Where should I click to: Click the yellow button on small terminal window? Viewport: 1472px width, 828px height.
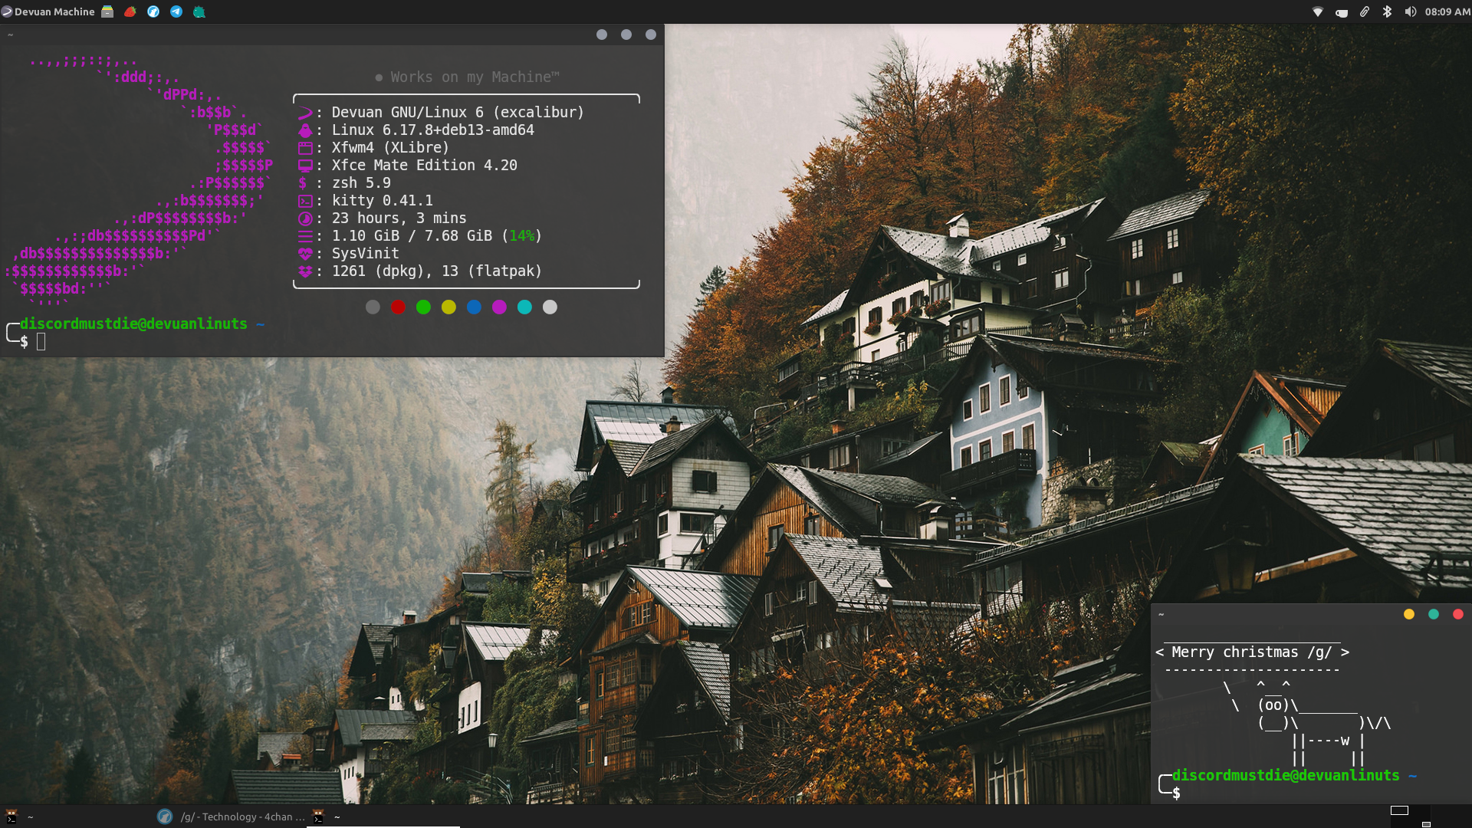1409,614
